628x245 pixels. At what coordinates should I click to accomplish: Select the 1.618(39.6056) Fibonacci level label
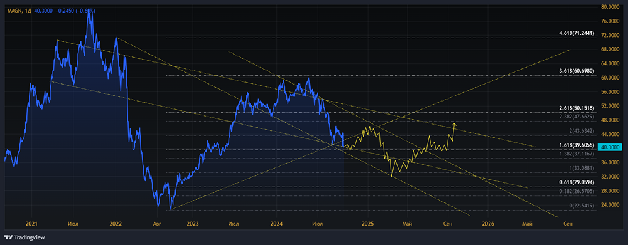(x=577, y=145)
